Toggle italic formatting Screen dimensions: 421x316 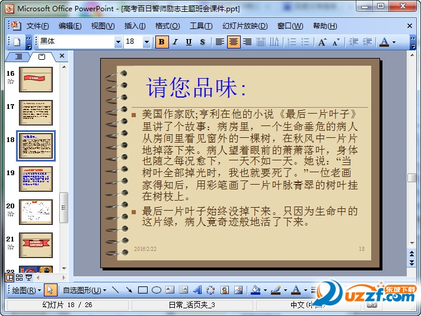pos(175,42)
